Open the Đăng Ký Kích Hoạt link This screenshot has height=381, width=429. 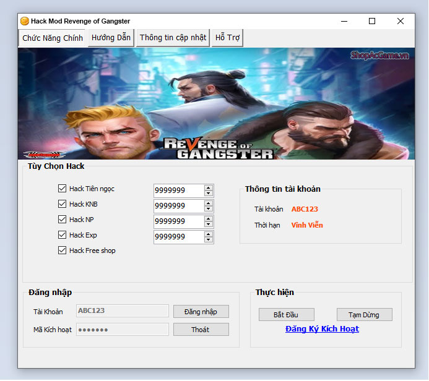pyautogui.click(x=322, y=329)
